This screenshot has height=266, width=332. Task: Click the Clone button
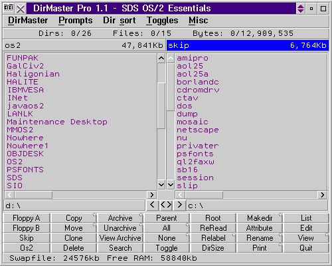[x=74, y=238]
